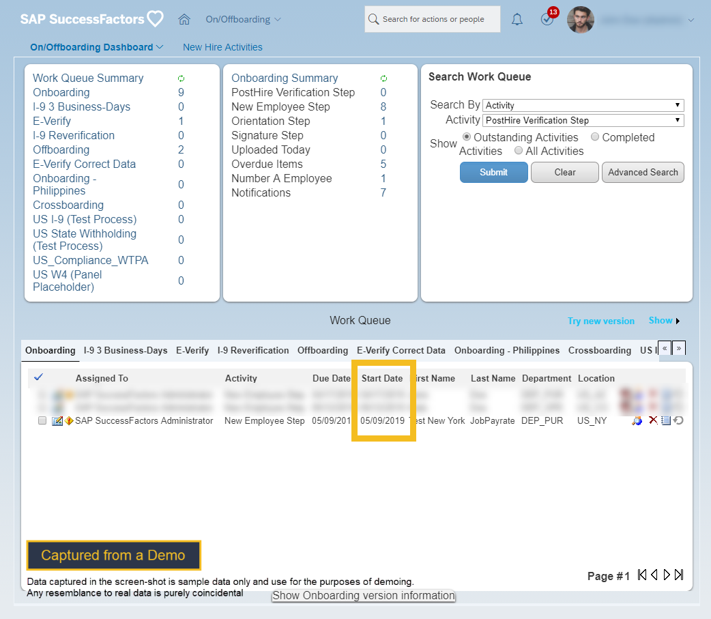711x619 pixels.
Task: Select the Crossboarding work queue tab
Action: [x=600, y=351]
